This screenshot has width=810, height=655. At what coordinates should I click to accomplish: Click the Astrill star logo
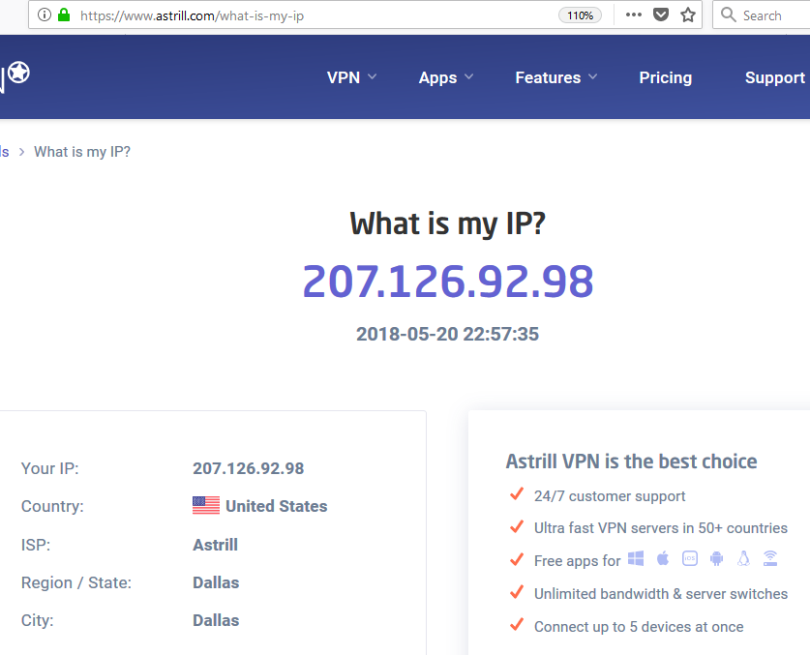point(18,73)
